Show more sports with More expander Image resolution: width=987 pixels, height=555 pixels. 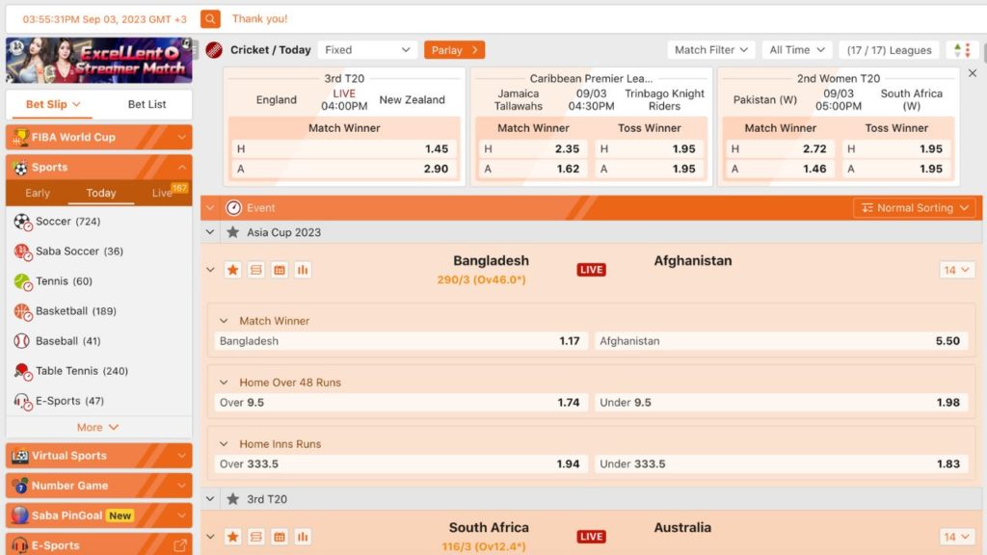[98, 427]
